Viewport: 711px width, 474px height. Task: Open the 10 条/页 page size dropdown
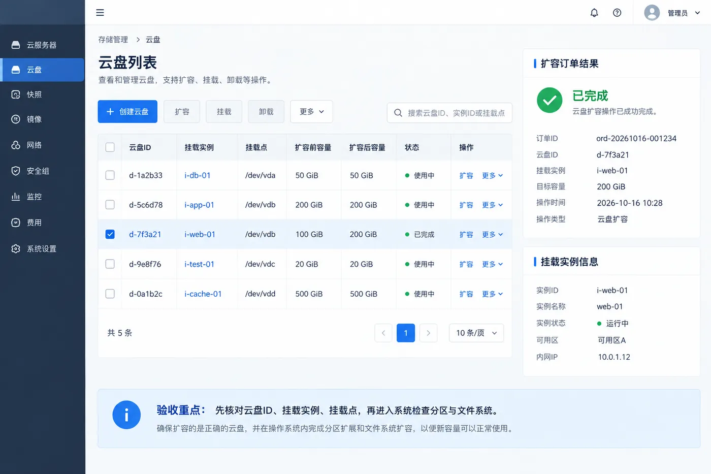pos(476,333)
